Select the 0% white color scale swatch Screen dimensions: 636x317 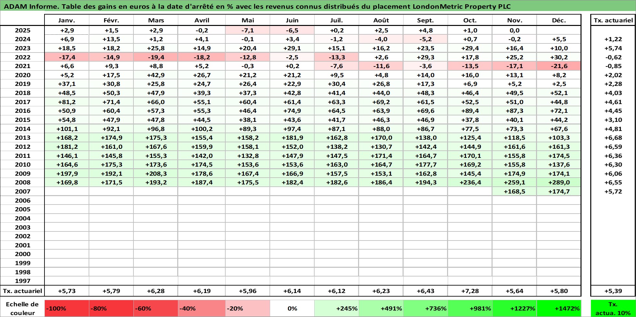pos(292,308)
